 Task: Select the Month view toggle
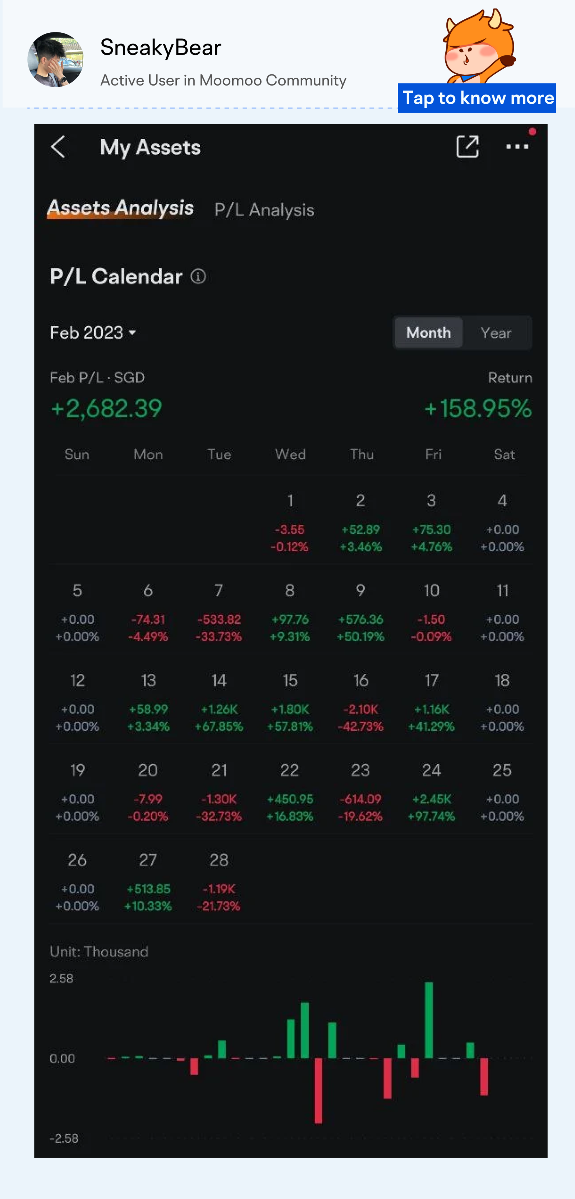click(428, 333)
